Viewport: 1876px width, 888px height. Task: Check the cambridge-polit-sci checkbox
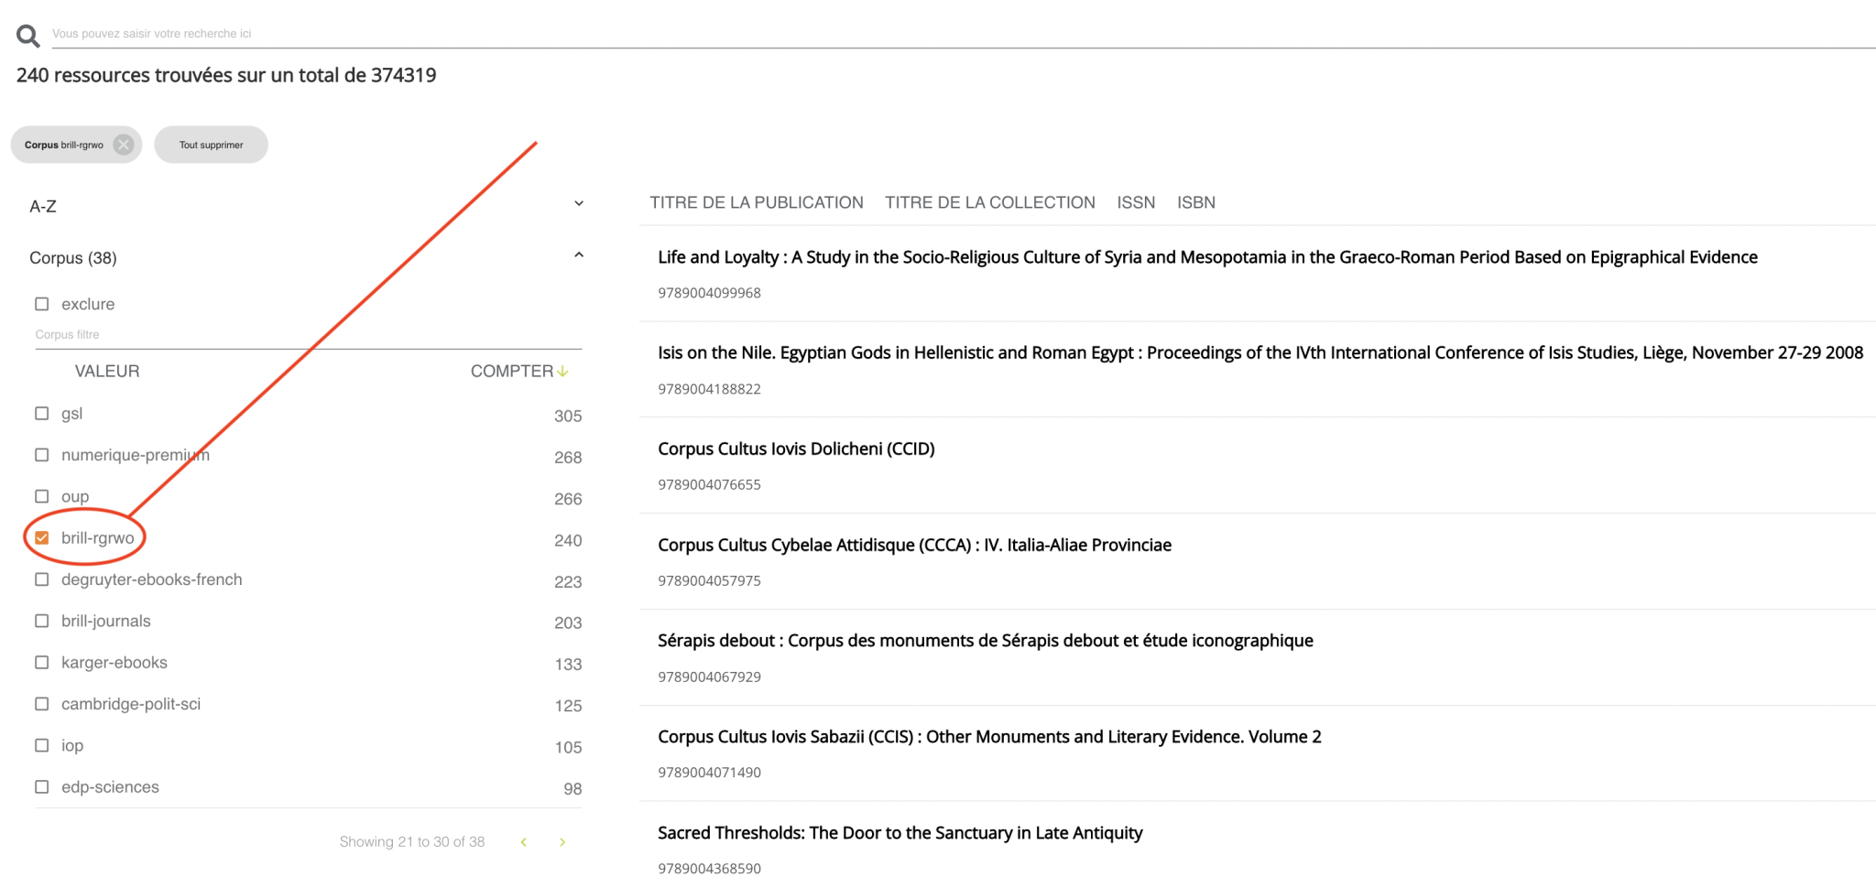coord(42,704)
